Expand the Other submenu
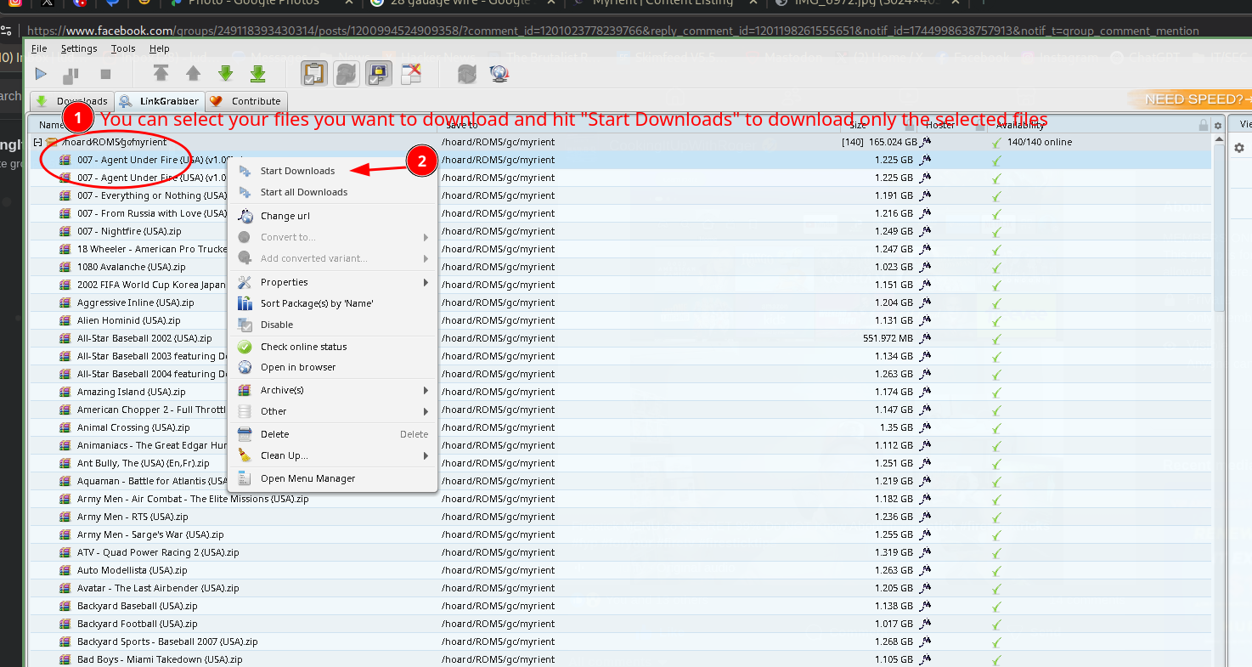This screenshot has width=1252, height=667. click(333, 411)
